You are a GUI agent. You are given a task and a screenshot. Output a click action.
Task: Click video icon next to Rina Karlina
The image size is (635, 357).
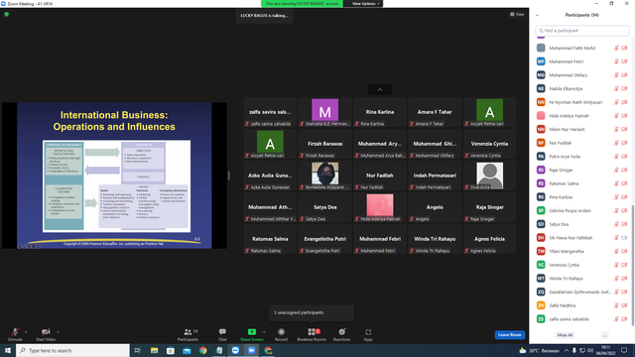(x=624, y=197)
